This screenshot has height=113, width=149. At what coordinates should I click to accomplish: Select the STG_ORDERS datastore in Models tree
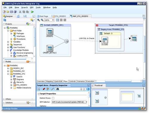pyautogui.click(x=21, y=85)
